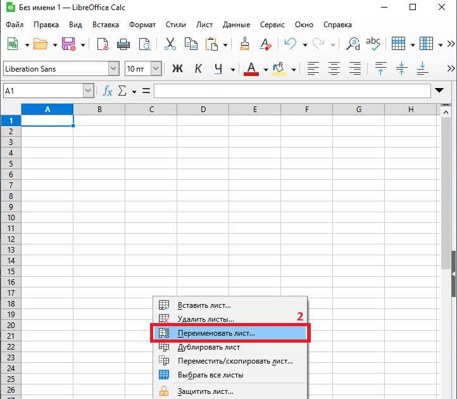The height and width of the screenshot is (399, 457).
Task: Click the Insert Rows table icon
Action: point(398,44)
